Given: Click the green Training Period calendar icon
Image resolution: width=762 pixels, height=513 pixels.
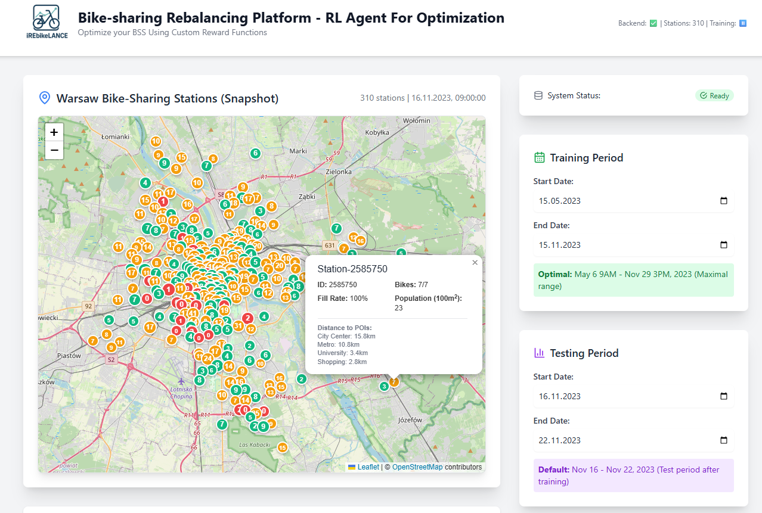Looking at the screenshot, I should tap(540, 158).
